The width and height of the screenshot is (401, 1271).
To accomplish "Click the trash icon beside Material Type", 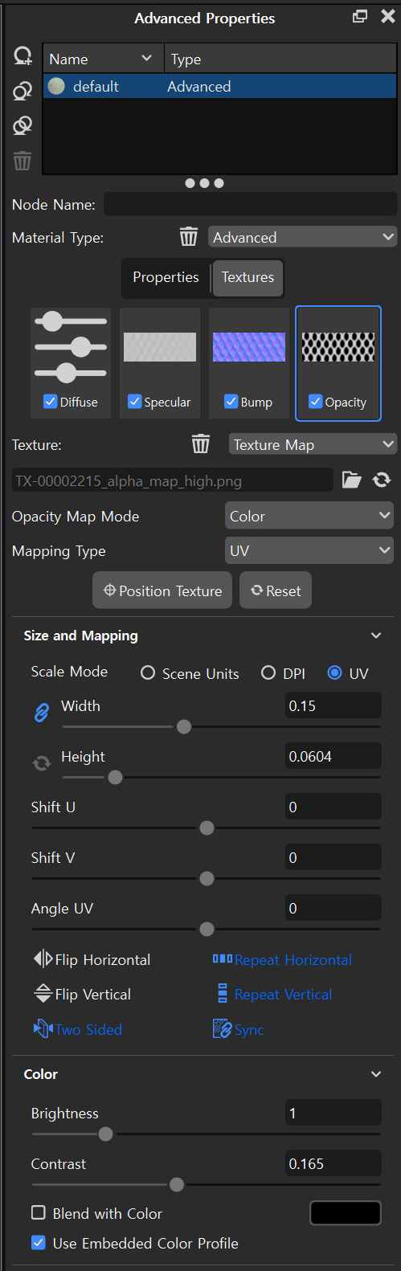I will [x=188, y=237].
